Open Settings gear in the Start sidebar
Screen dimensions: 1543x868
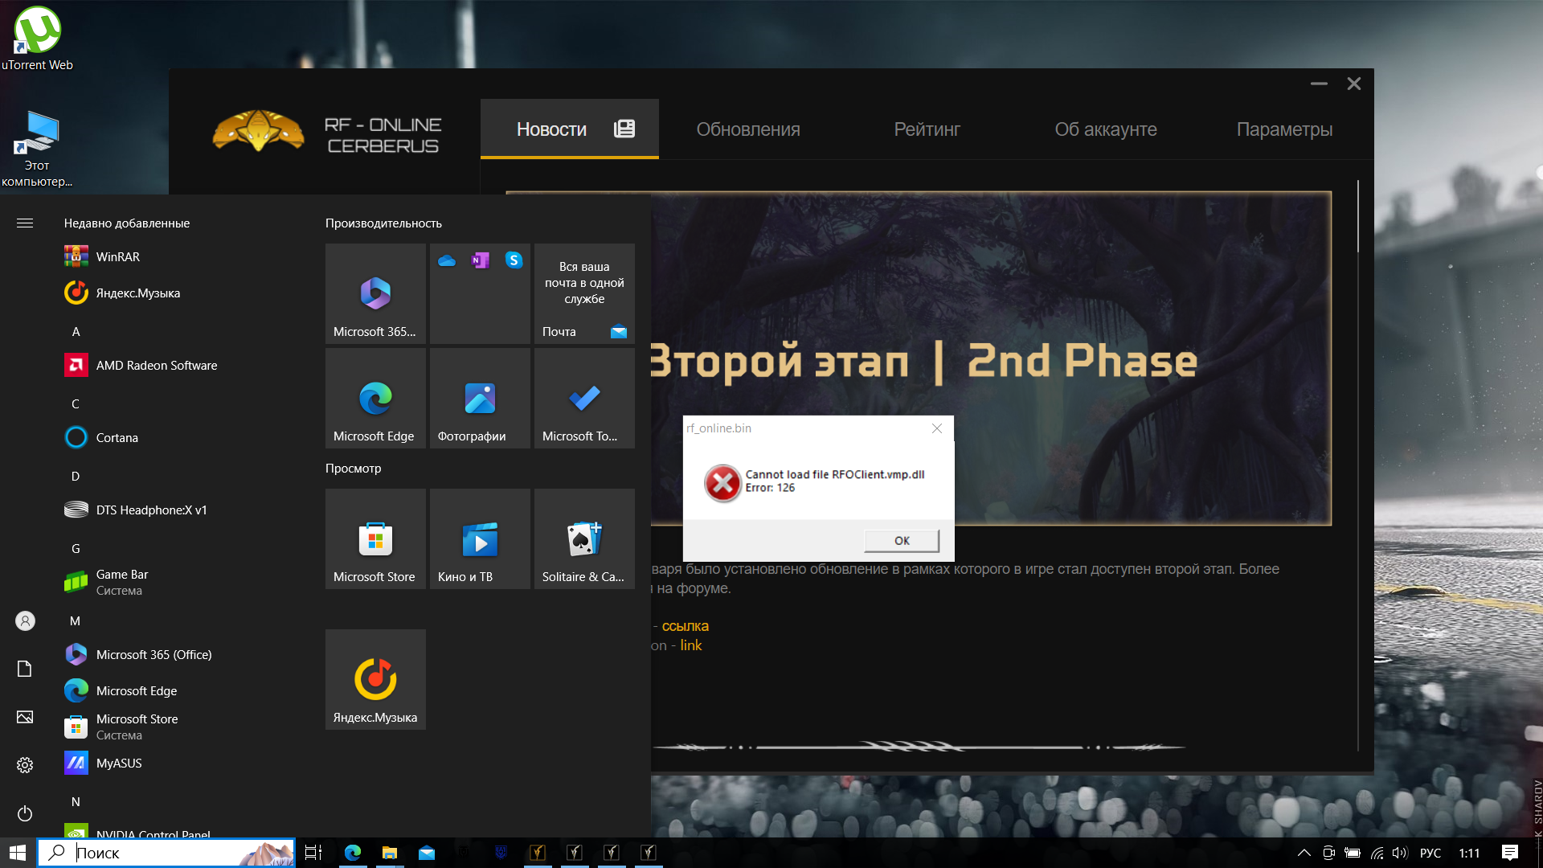coord(25,765)
